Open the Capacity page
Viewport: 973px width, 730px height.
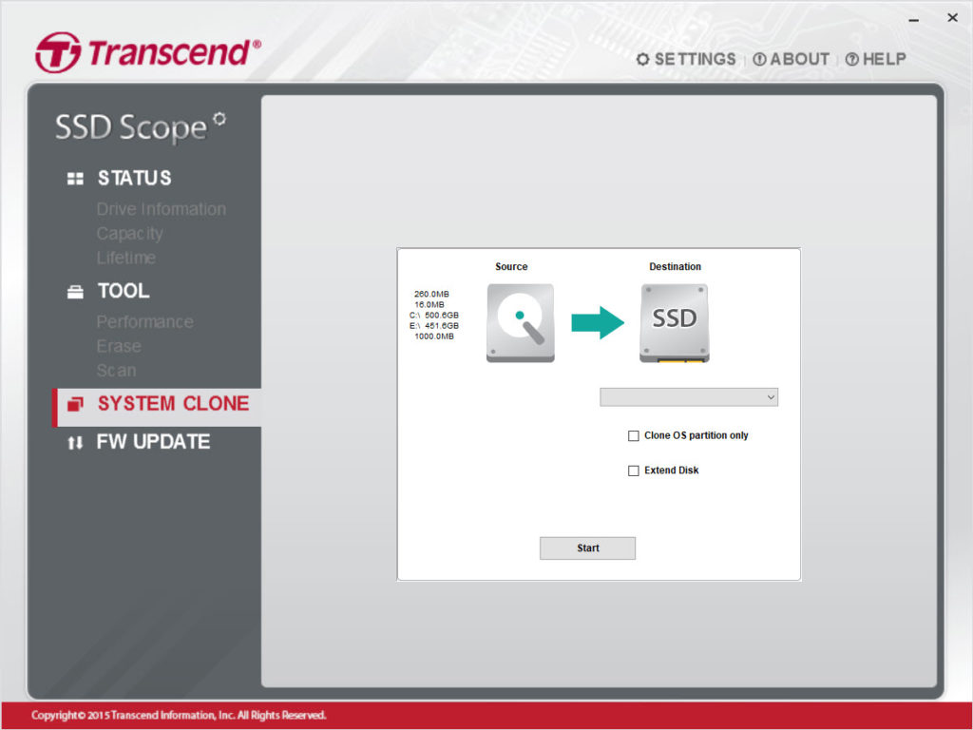129,234
